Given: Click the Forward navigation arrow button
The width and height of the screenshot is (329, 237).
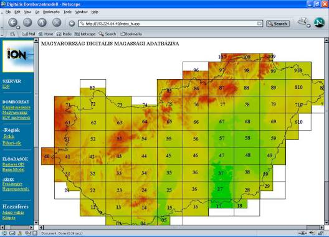Looking at the screenshot, I should [x=27, y=22].
